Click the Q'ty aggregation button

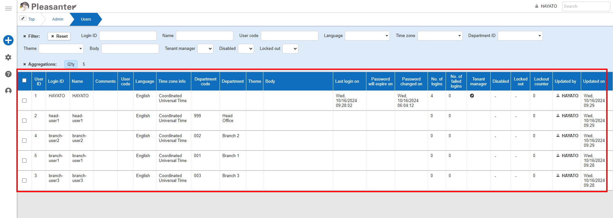[71, 64]
